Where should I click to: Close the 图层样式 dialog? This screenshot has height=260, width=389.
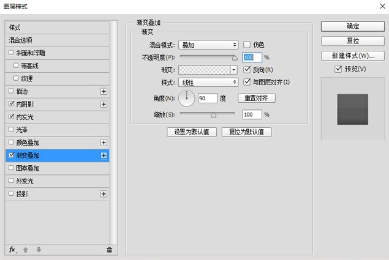(x=382, y=6)
